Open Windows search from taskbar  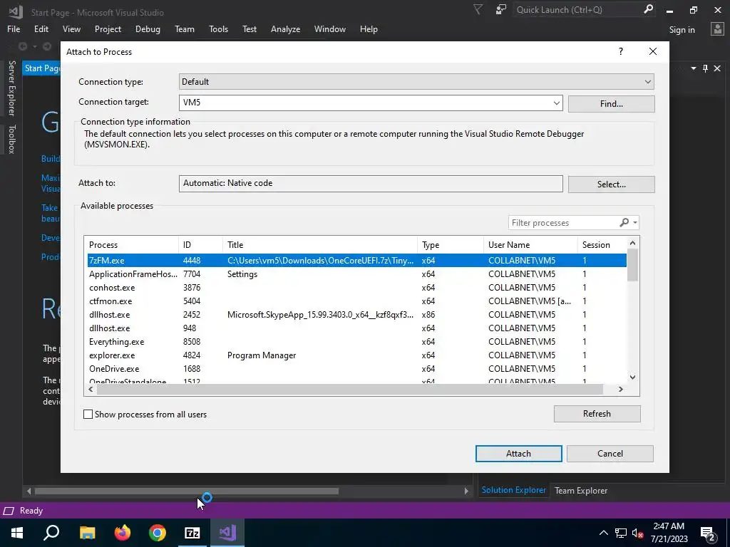(51, 533)
